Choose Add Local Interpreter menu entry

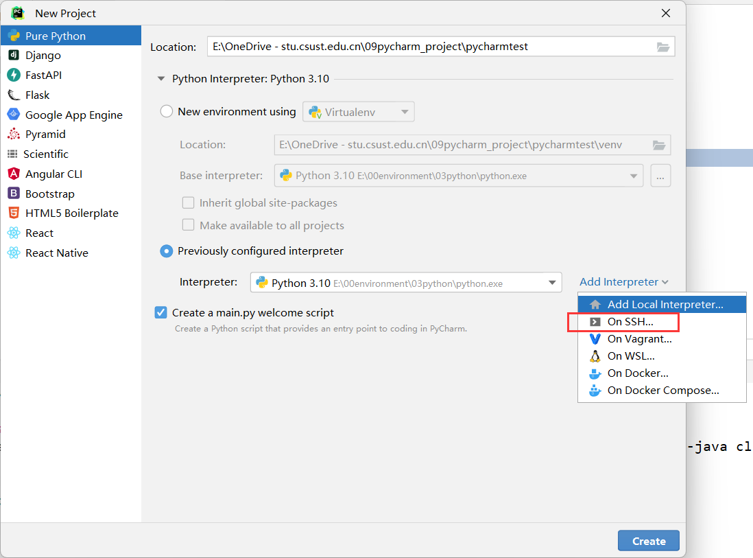click(x=662, y=305)
